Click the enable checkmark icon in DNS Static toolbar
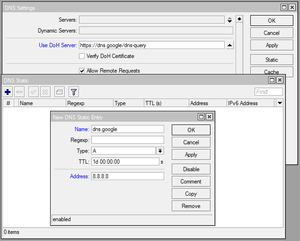 click(34, 92)
